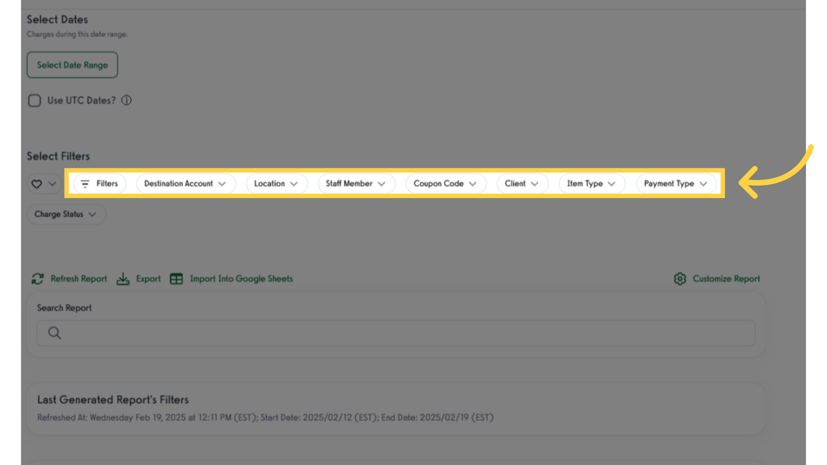Click the filter lines icon
Screen dimensions: 827x465
coord(85,183)
